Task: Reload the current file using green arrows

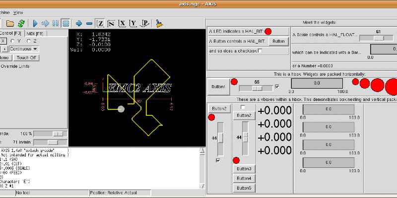Action: click(21, 23)
